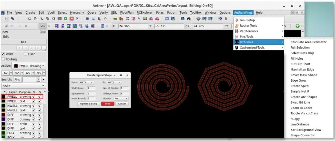Screen dimensions: 335x141
Task: Select the Create Polygon tool icon
Action: pyautogui.click(x=36, y=19)
